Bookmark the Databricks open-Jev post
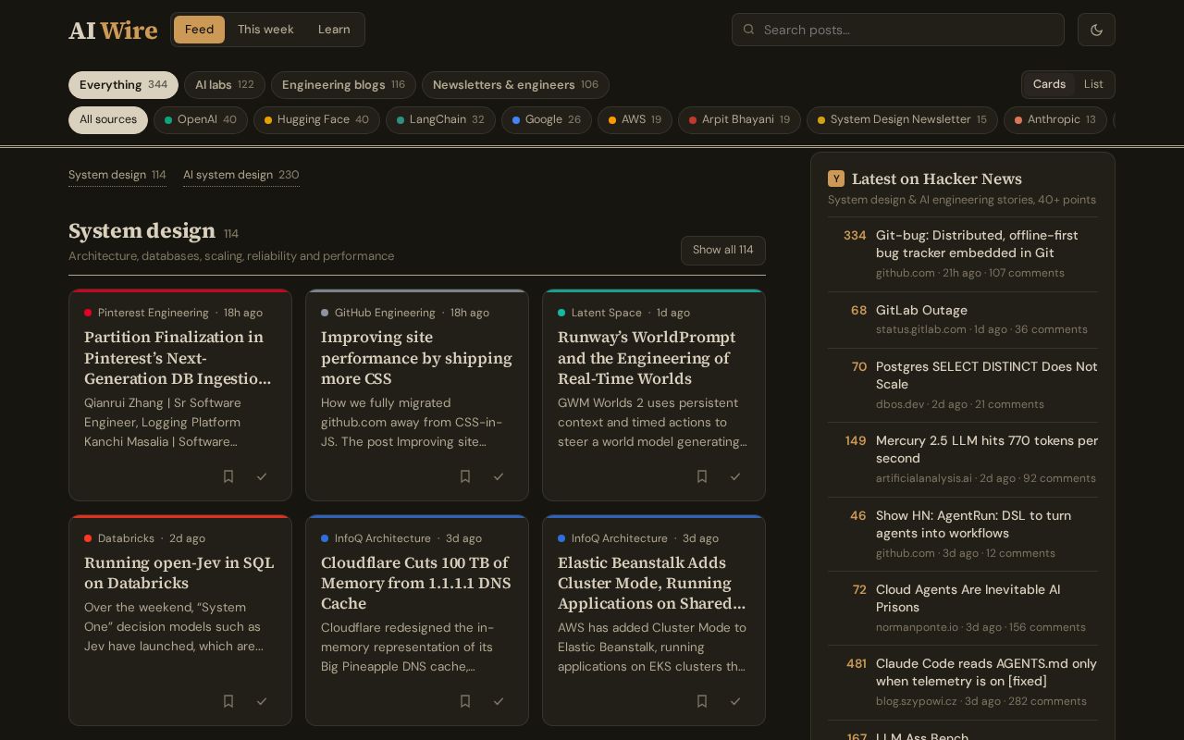Image resolution: width=1184 pixels, height=740 pixels. coord(228,701)
